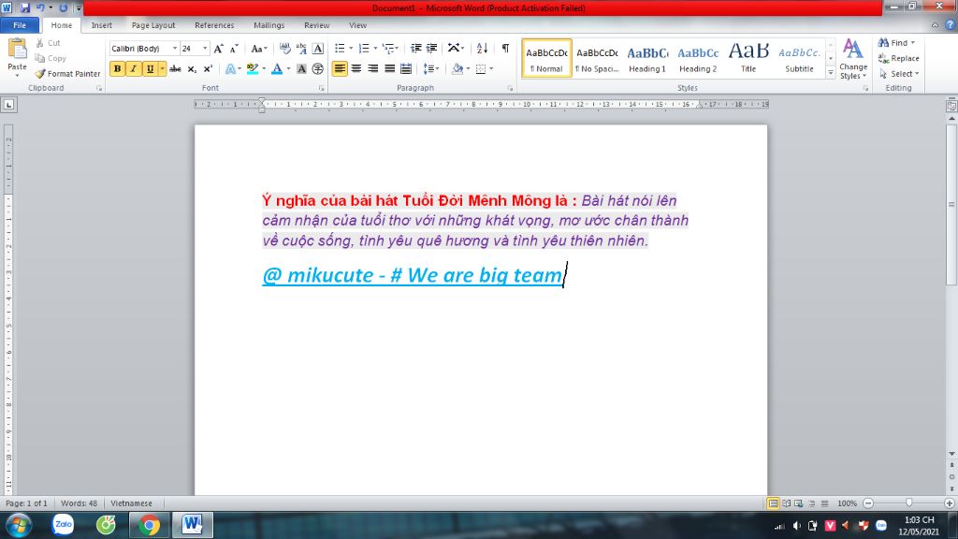Switch to Web Layout view
Viewport: 958px width, 539px height.
click(799, 503)
